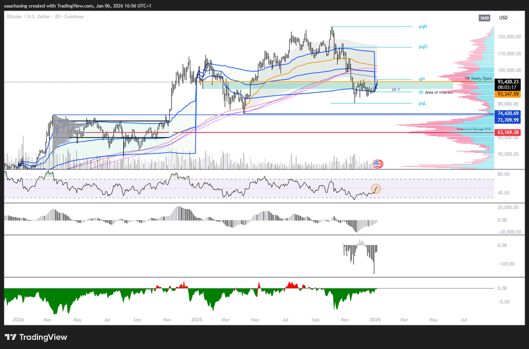
Task: Click the -20,000.00 histogram axis value
Action: [509, 232]
